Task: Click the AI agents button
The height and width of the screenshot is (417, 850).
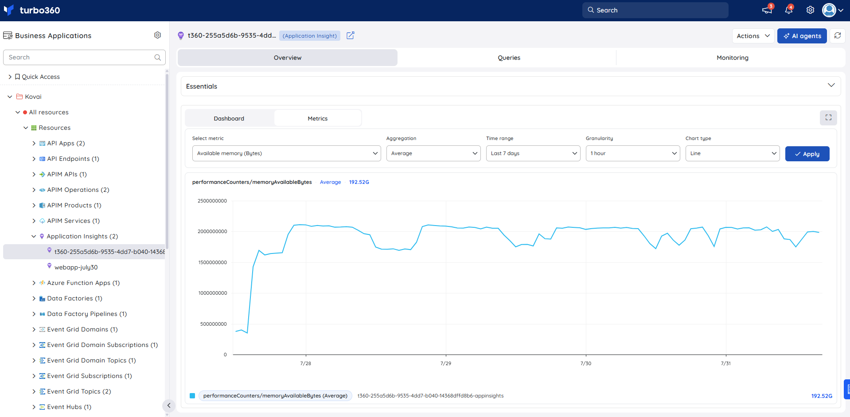Action: 802,36
